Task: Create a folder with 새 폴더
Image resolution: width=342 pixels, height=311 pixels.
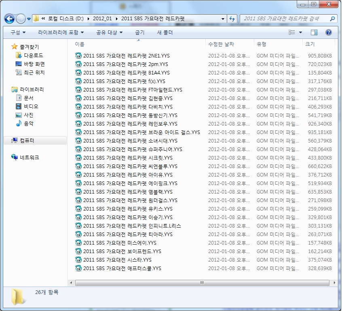Action: point(165,32)
